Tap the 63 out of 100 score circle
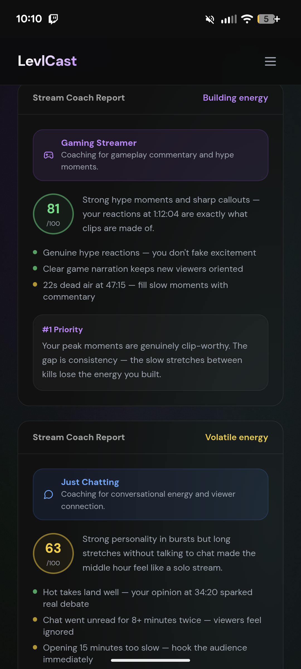This screenshot has width=301, height=669. 53,553
